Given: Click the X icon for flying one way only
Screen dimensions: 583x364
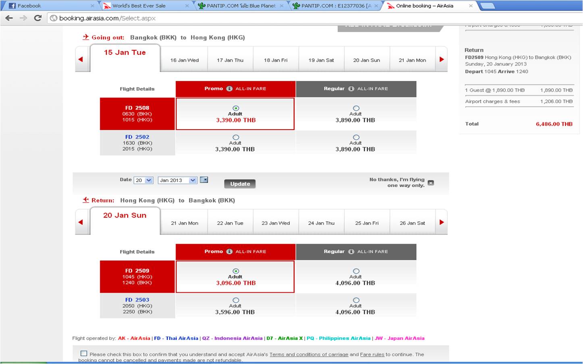Looking at the screenshot, I should pos(431,183).
